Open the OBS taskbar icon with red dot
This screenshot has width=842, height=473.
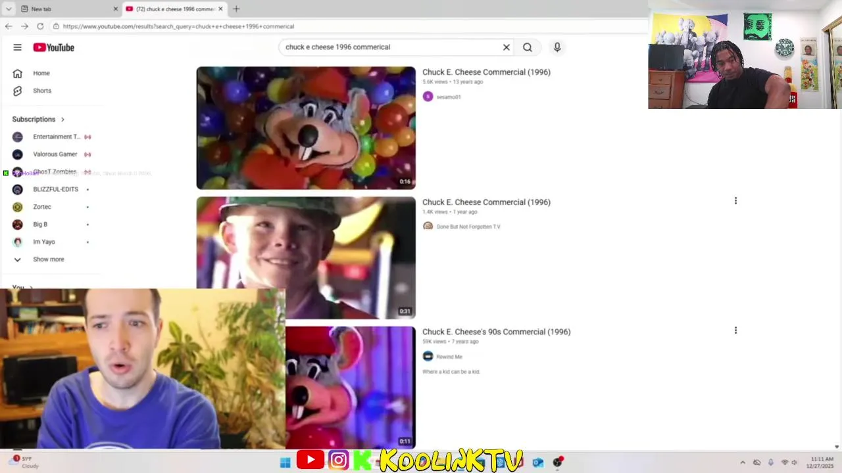click(x=558, y=462)
